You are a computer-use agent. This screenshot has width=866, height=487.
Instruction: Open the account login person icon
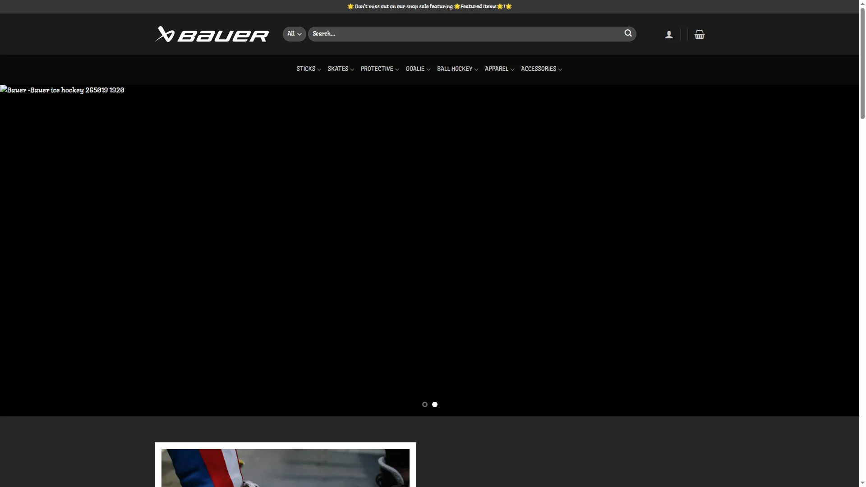click(669, 35)
